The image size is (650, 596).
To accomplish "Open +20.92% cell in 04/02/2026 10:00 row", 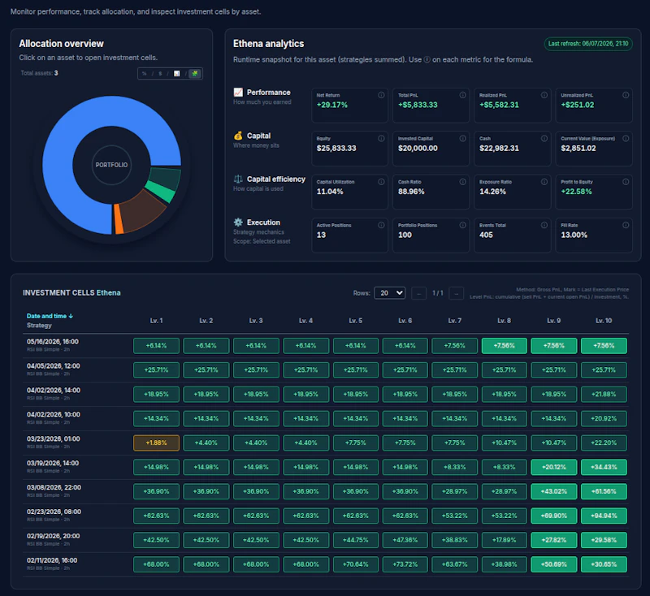I will point(604,418).
